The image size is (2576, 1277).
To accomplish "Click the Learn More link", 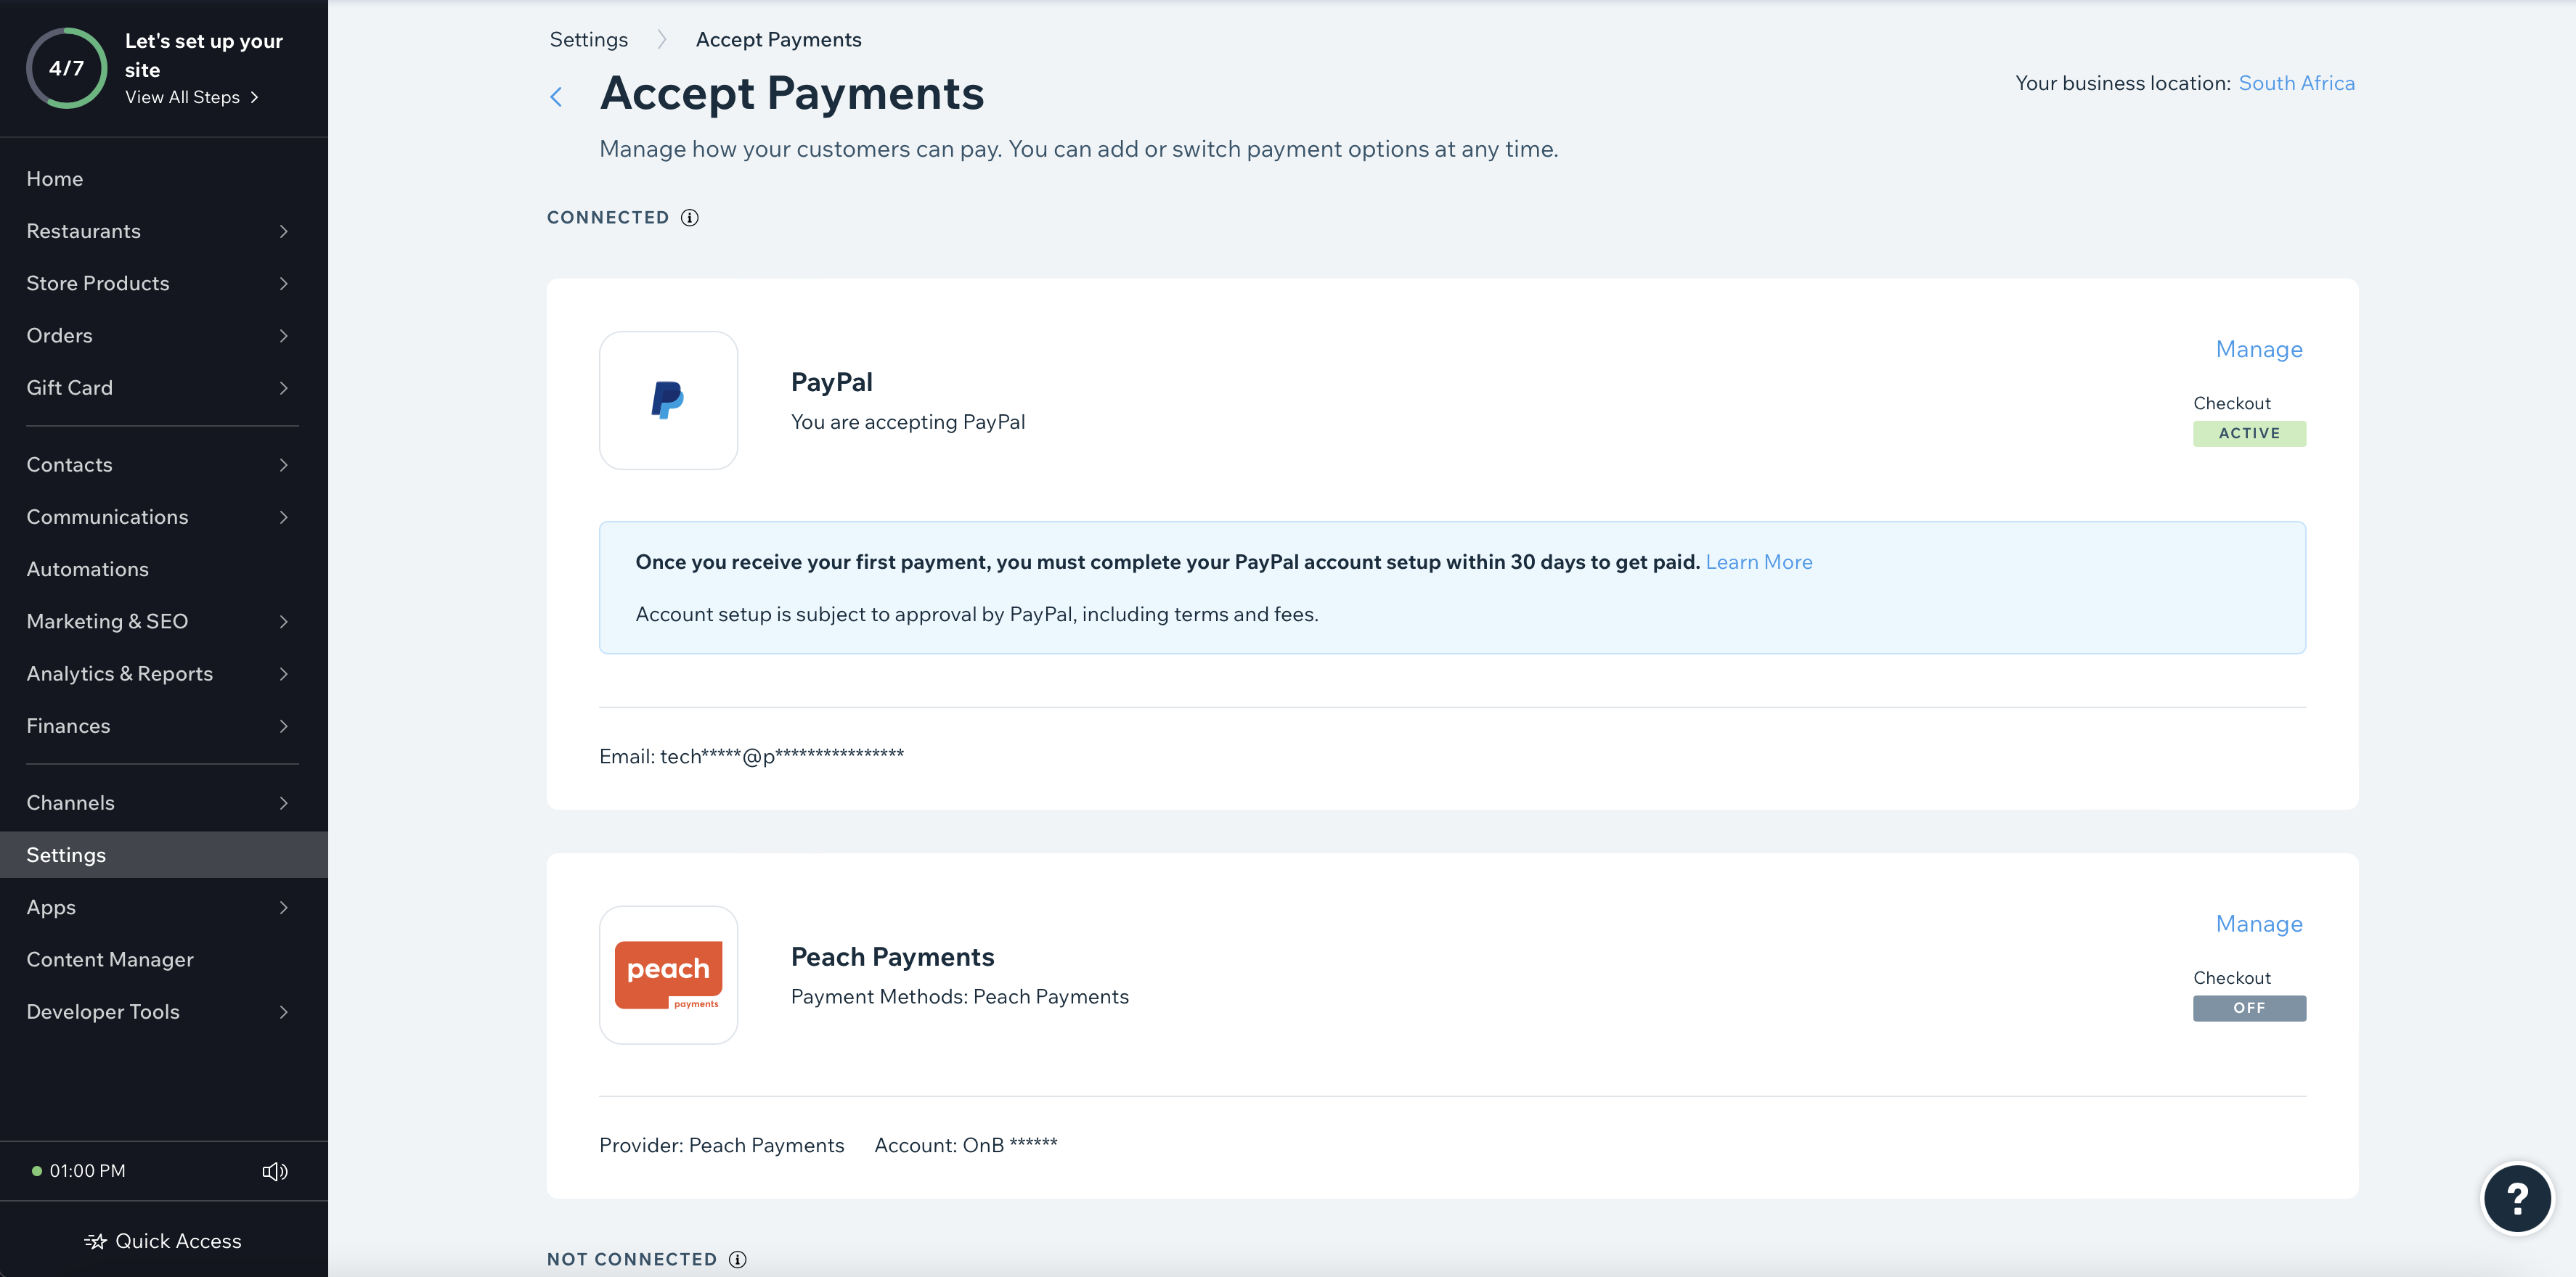I will coord(1759,562).
